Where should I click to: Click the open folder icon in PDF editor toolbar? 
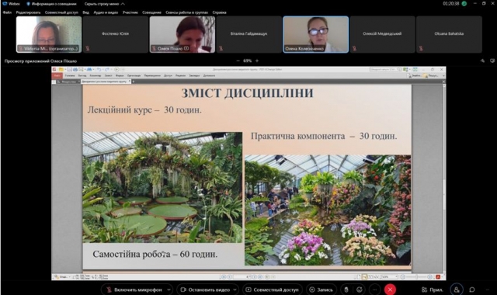tap(61, 69)
